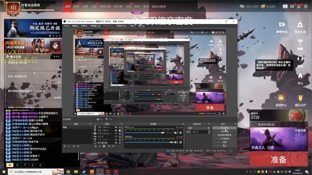Pop out the OBS sources dock
Viewport: 312px width, 175px height.
coord(122,124)
